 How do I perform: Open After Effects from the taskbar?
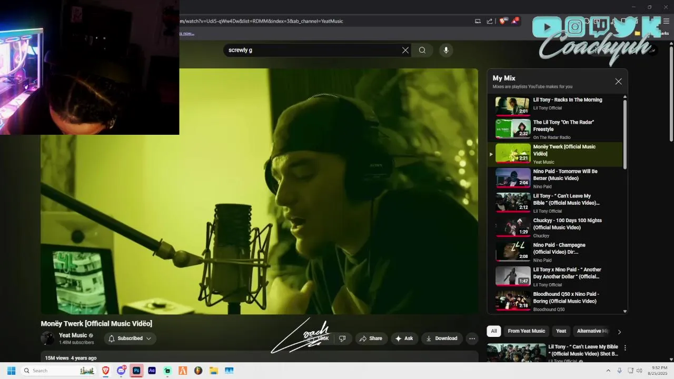152,371
